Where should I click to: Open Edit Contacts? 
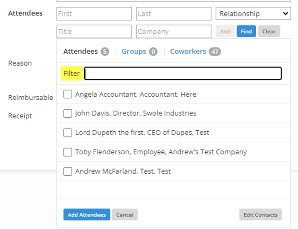click(260, 215)
